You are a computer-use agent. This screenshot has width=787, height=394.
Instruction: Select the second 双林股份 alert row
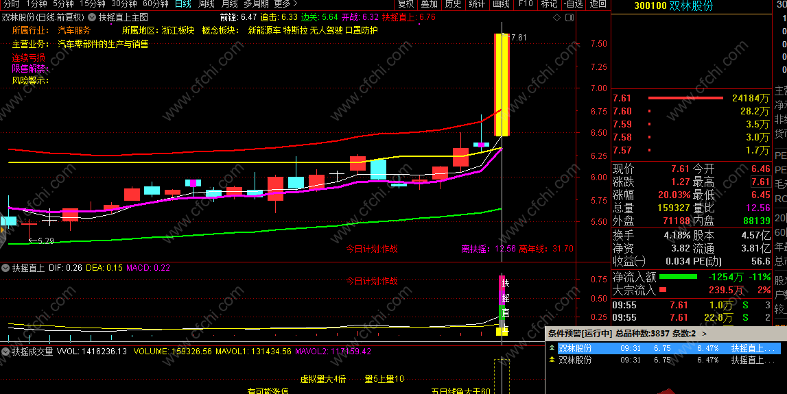coord(670,360)
